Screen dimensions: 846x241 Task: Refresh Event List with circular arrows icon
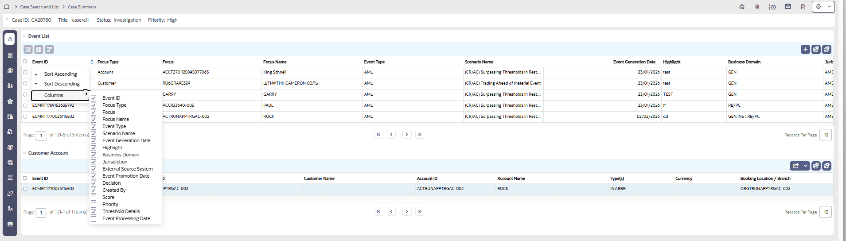(827, 49)
